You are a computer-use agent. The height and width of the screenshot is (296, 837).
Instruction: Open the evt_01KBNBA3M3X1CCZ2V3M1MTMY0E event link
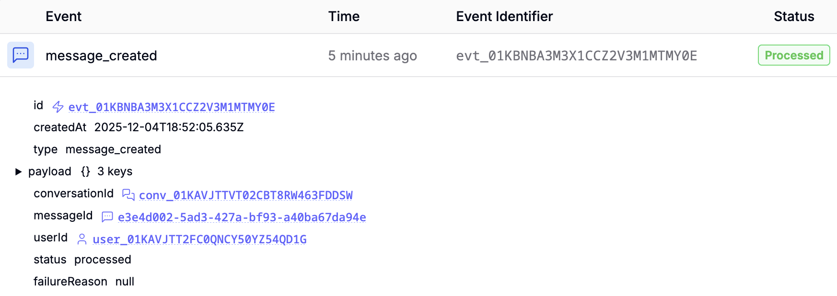pyautogui.click(x=171, y=107)
